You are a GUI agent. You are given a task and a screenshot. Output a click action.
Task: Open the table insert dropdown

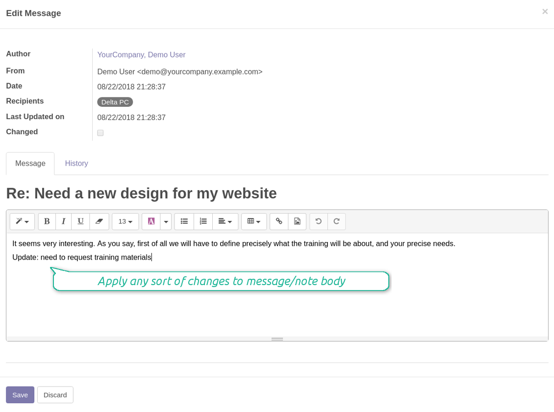tap(254, 221)
